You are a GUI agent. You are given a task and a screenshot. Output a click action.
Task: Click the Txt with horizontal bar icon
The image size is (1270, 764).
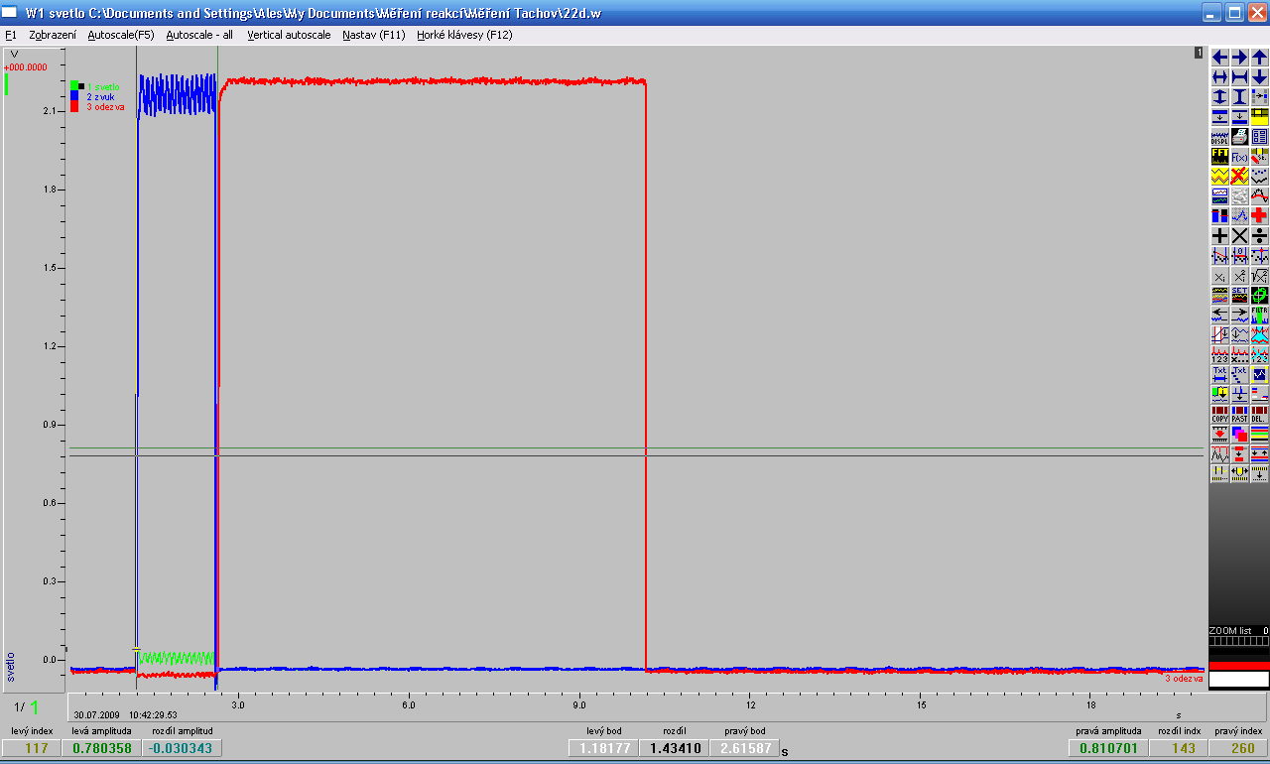[1219, 374]
